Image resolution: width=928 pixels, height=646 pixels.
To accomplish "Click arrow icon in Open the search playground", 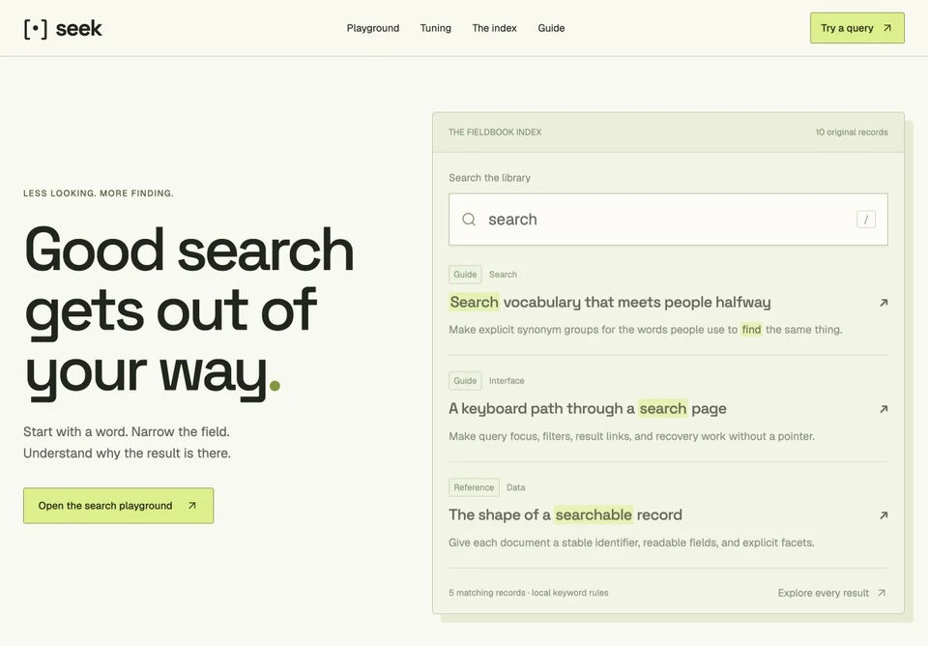I will 191,506.
